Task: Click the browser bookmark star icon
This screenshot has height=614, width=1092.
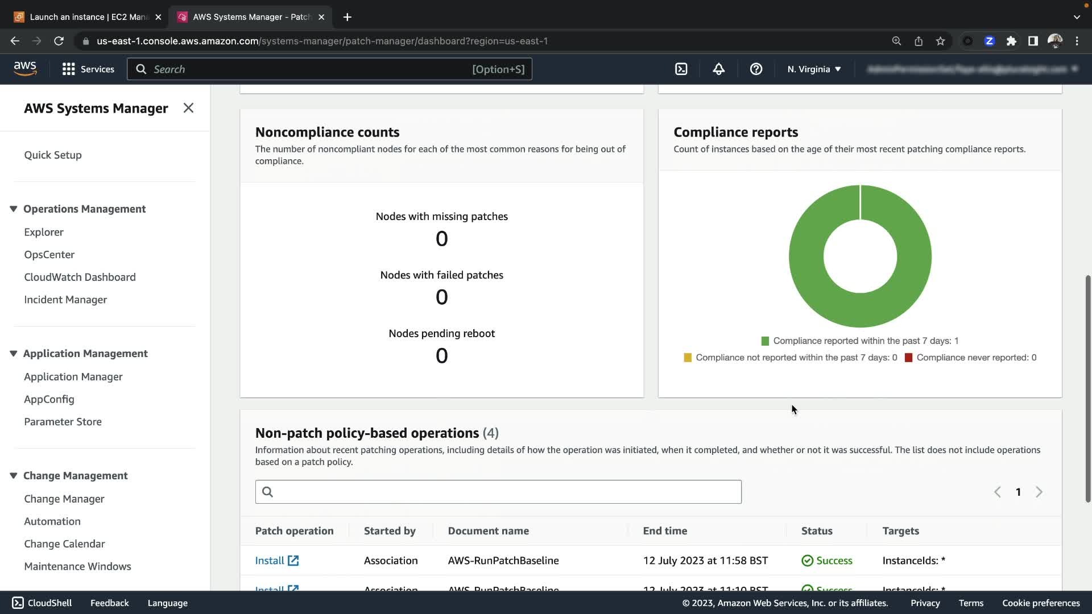Action: click(x=940, y=41)
